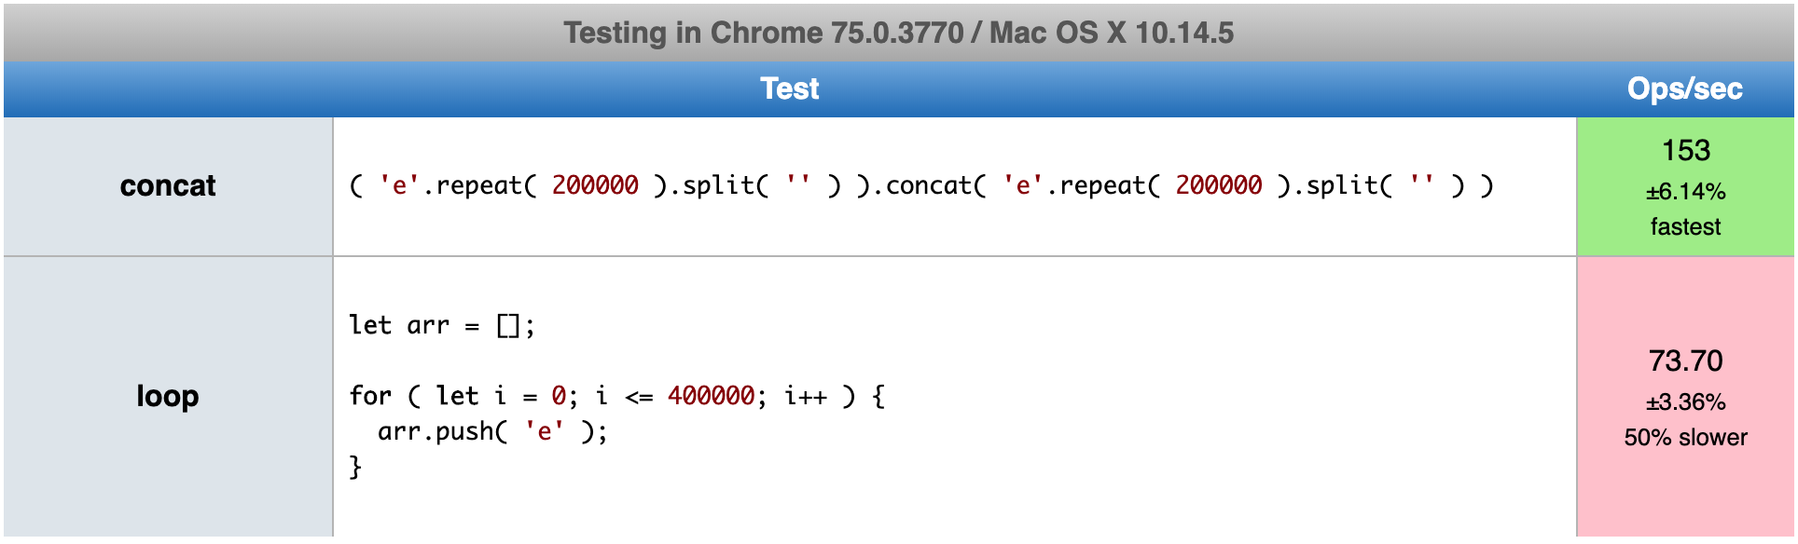Click the '±3.36%' margin value
This screenshot has width=1798, height=544.
click(x=1686, y=402)
